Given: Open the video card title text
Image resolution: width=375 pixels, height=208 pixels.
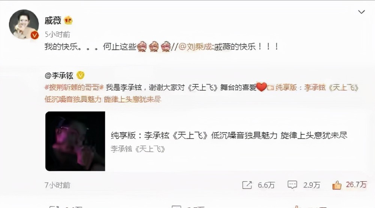Looking at the screenshot, I should (229, 135).
